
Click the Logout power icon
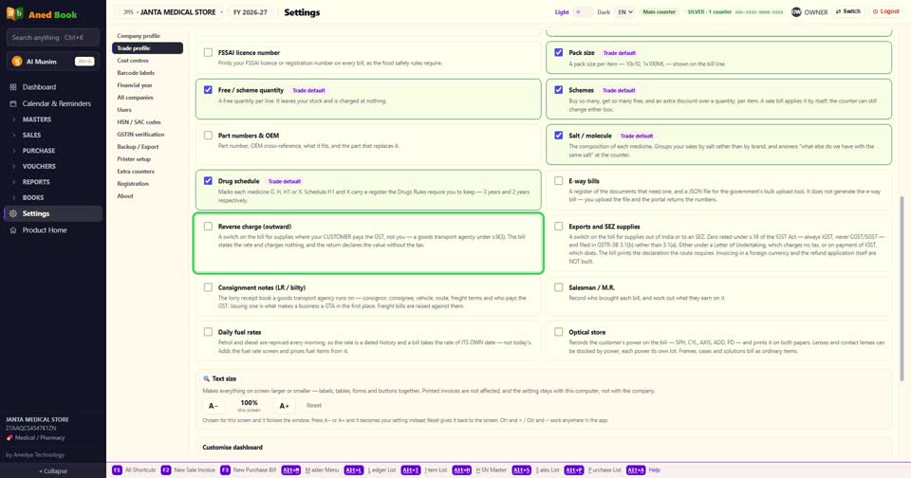pyautogui.click(x=875, y=11)
